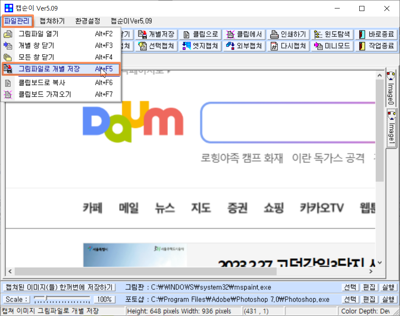Image resolution: width=400 pixels, height=316 pixels.
Task: Click 실행 button in 그림판 row
Action: pyautogui.click(x=388, y=287)
